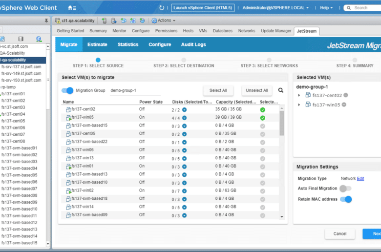Click Launch vSphere Client (HTML5) button
The image size is (381, 252).
(x=203, y=8)
